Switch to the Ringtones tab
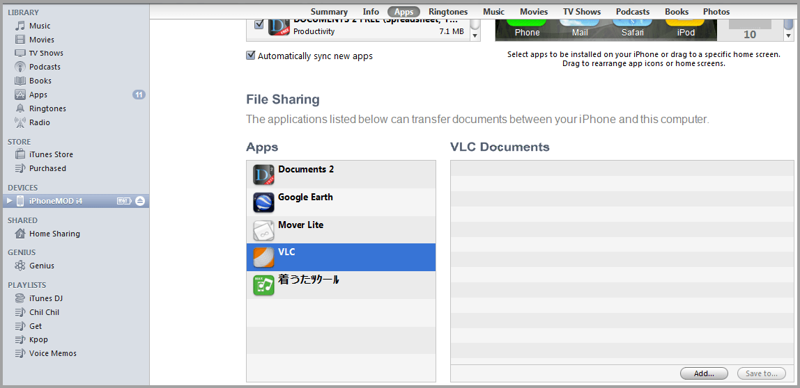 [448, 12]
